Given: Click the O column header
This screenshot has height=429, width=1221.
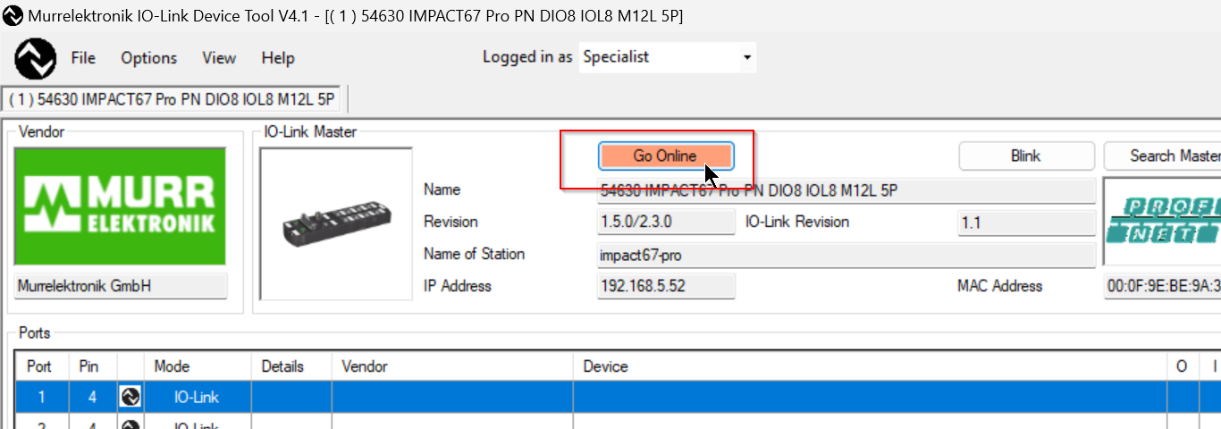Looking at the screenshot, I should point(1182,366).
